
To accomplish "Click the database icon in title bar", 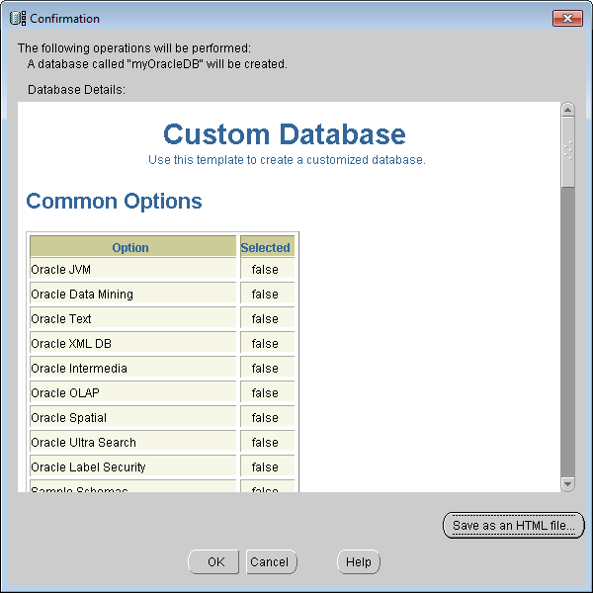I will [18, 18].
